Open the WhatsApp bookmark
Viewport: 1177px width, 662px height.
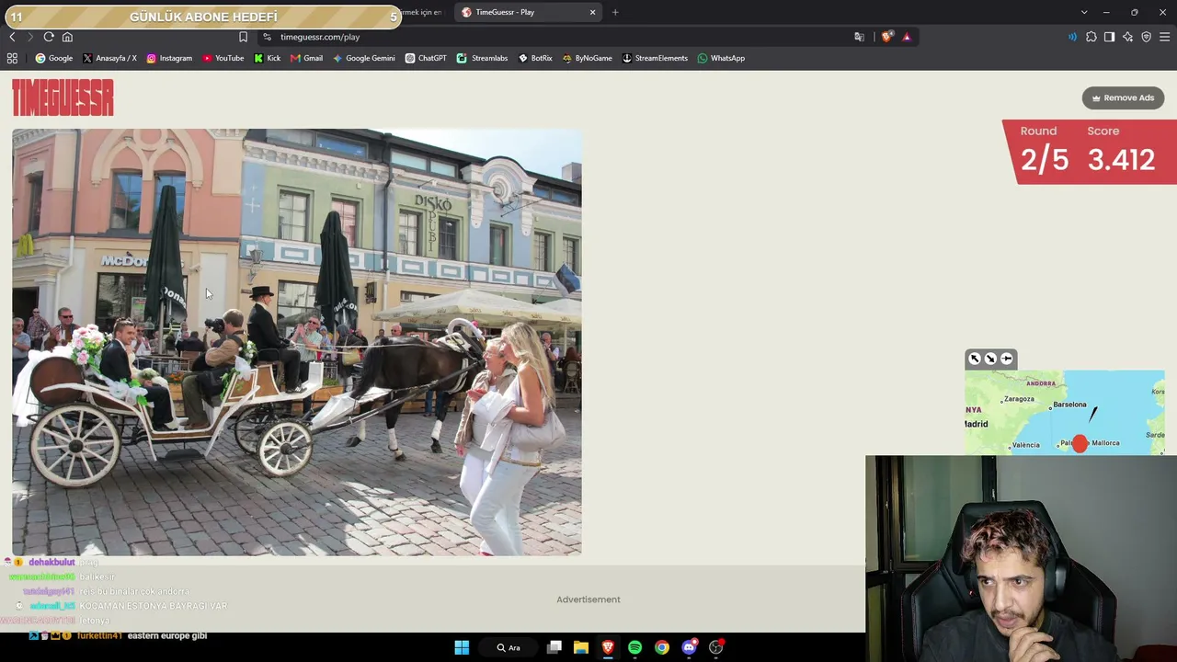point(721,58)
